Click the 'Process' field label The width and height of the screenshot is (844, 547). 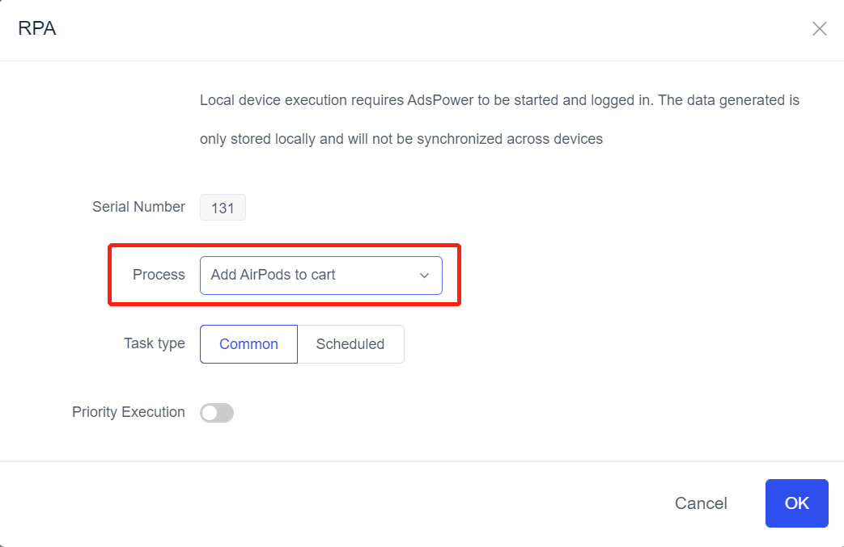159,275
